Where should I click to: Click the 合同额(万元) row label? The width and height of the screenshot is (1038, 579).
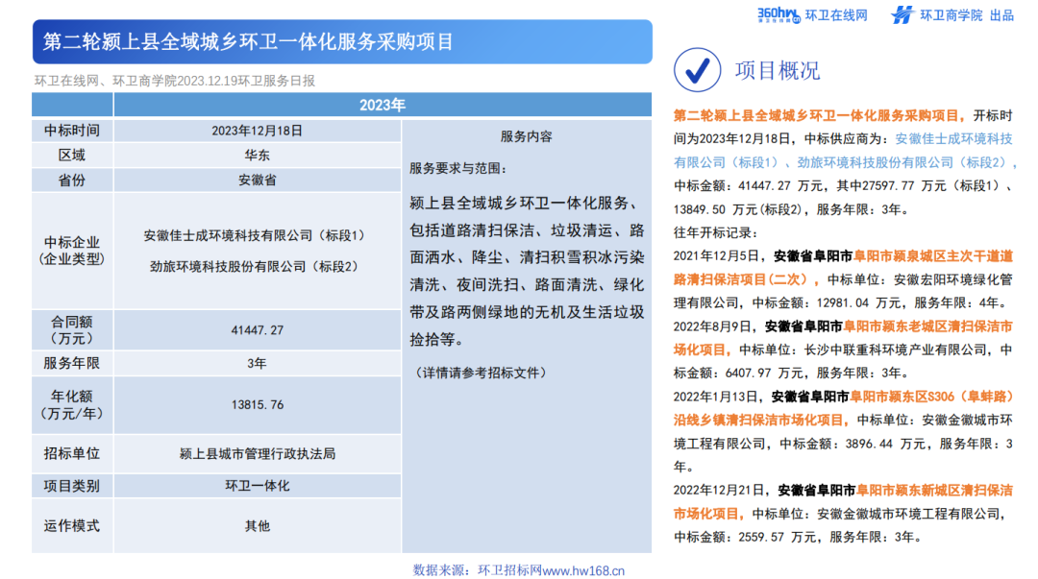coord(72,329)
